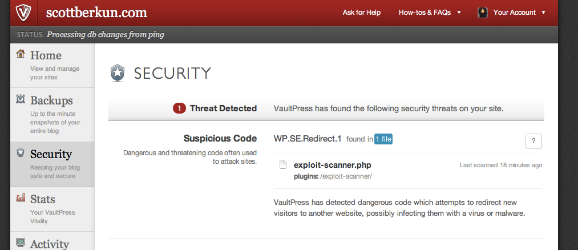Open the Activity sidebar section
578x250 pixels.
point(49,244)
